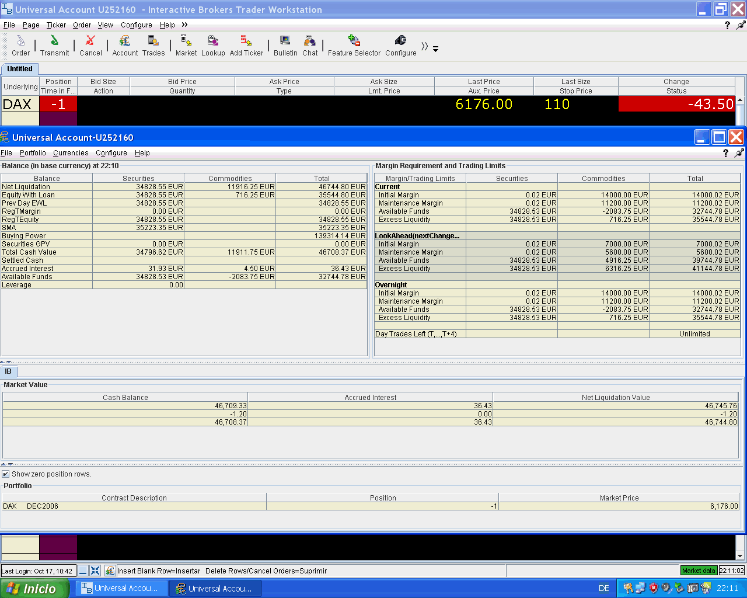This screenshot has width=747, height=598.
Task: Select the IB tab
Action: 8,371
